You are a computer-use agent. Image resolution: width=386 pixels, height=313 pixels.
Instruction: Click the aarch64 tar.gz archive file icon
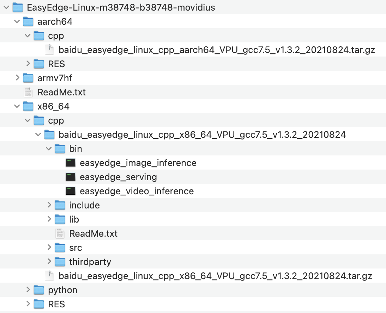coord(49,50)
